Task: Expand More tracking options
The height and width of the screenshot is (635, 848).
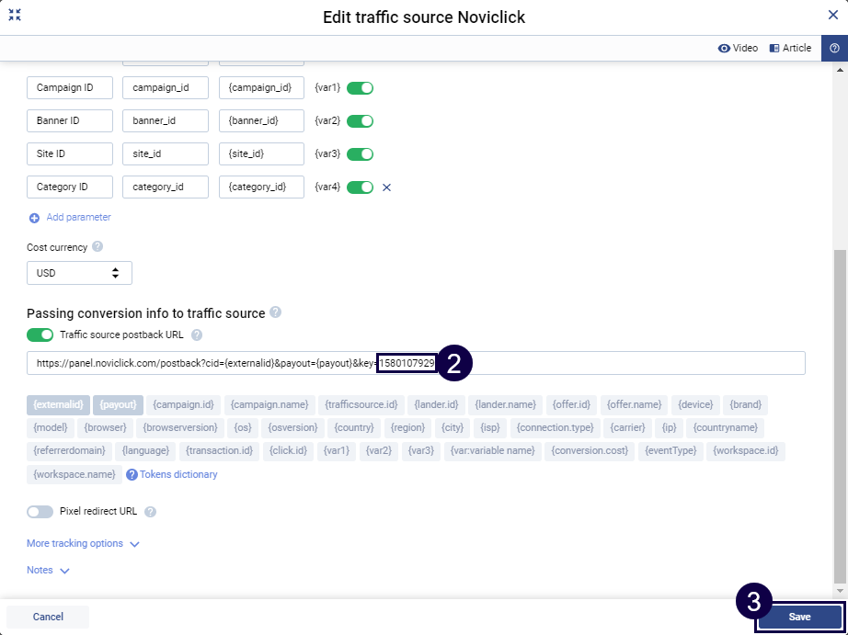Action: click(x=83, y=544)
